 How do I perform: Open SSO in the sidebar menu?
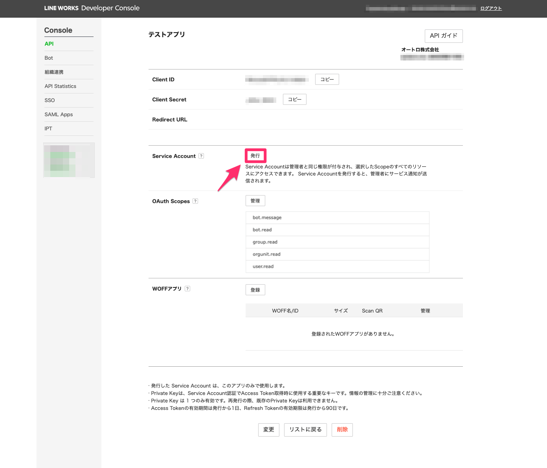click(x=50, y=100)
